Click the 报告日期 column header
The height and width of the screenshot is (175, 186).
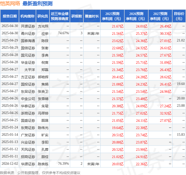(x=9, y=16)
